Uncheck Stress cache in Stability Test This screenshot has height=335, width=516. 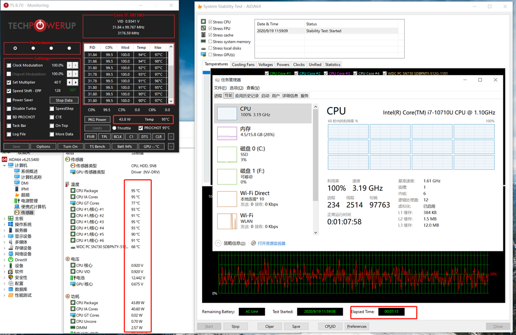click(210, 35)
